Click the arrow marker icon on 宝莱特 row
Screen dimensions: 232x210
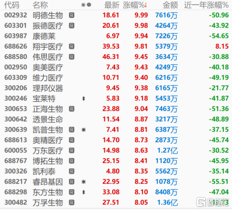coord(84,99)
